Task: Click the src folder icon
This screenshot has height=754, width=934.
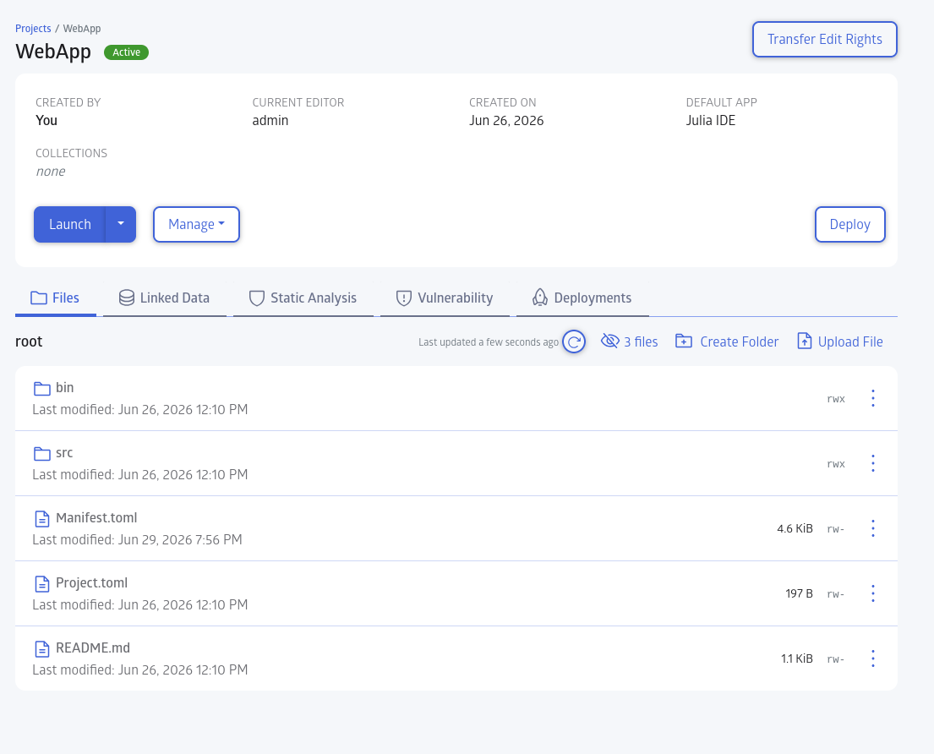Action: click(41, 453)
